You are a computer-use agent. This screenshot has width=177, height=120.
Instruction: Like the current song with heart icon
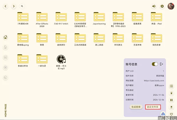tap(171, 114)
